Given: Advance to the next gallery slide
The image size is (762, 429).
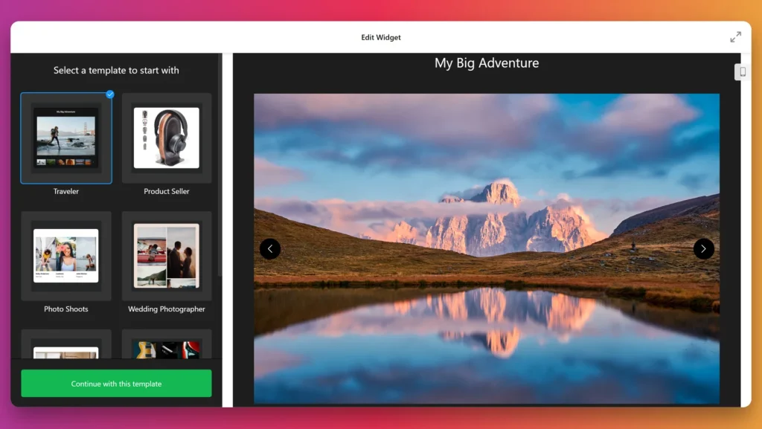Looking at the screenshot, I should [x=703, y=249].
